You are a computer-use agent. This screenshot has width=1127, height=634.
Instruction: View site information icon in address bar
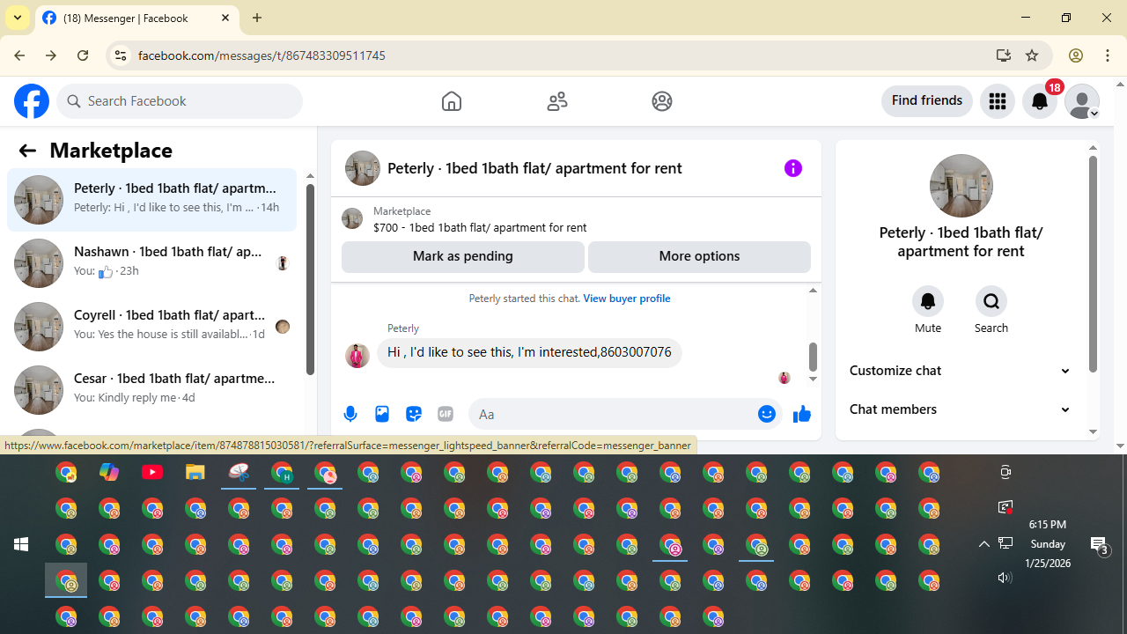pyautogui.click(x=120, y=55)
